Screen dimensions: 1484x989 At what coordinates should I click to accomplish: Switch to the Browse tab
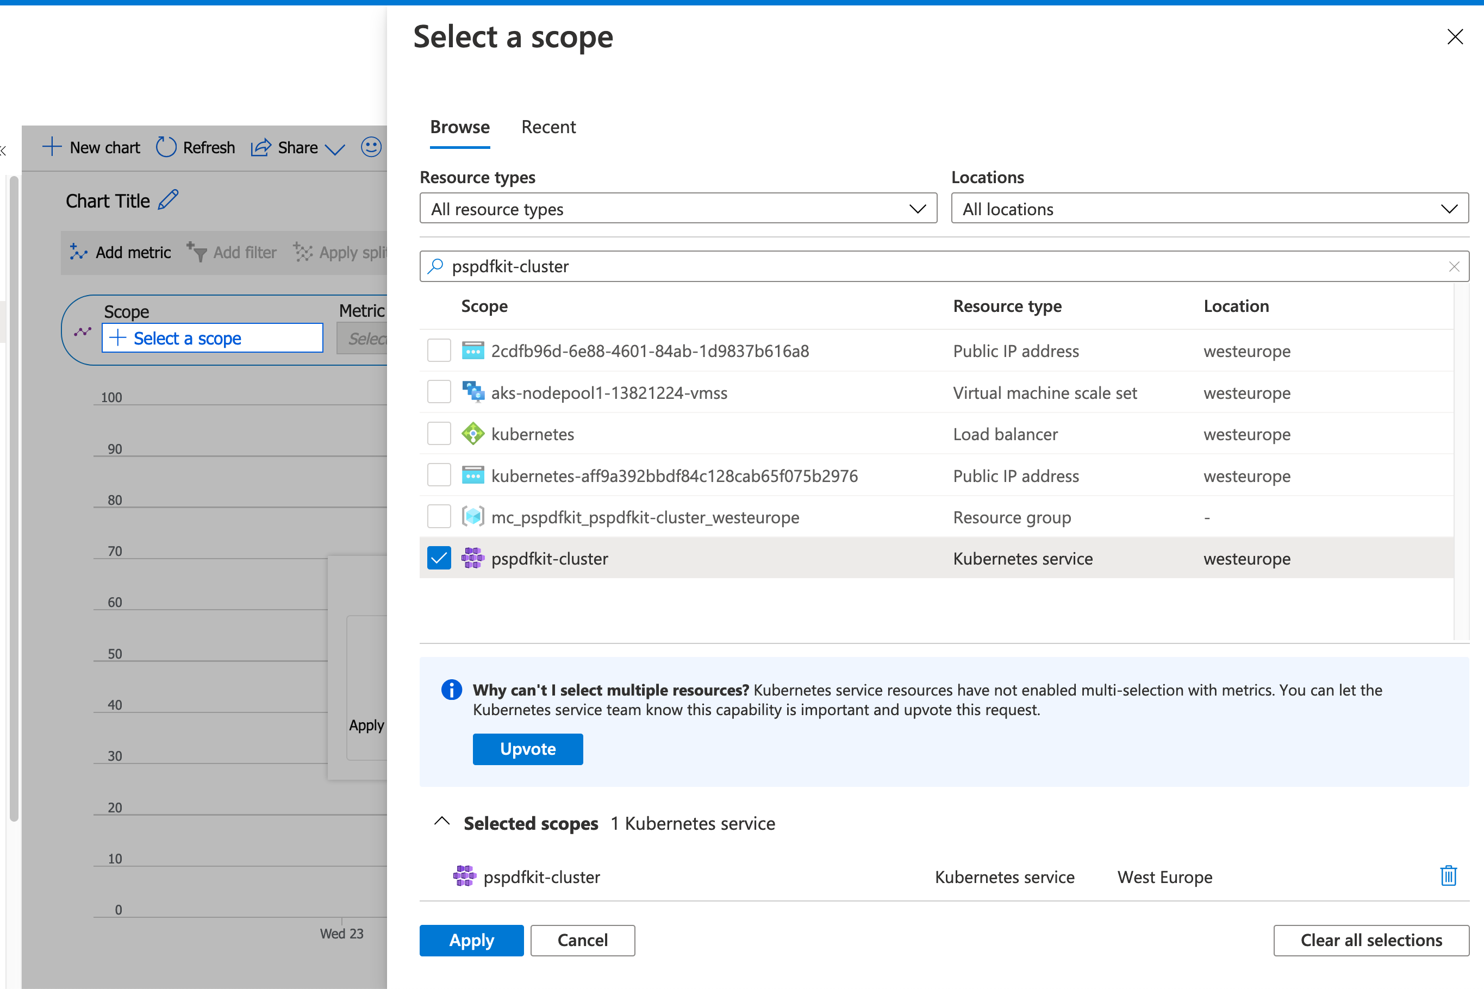point(460,127)
